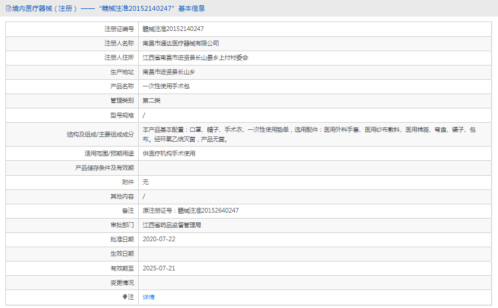Click the 附件 label

click(x=128, y=182)
